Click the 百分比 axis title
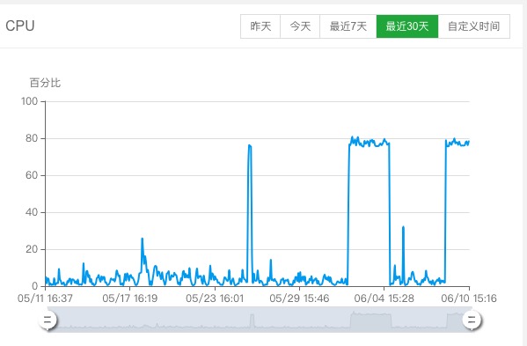Image resolution: width=527 pixels, height=346 pixels. coord(45,83)
